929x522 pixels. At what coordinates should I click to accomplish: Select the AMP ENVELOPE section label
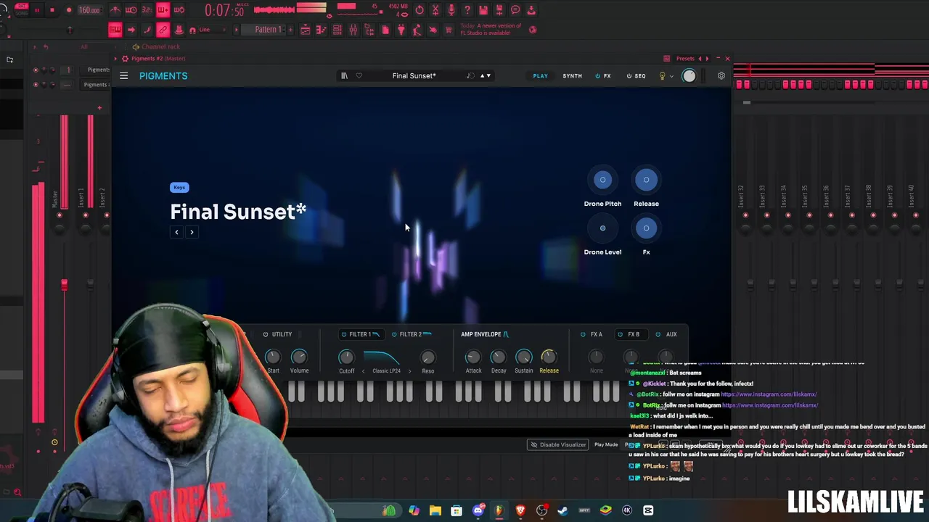pyautogui.click(x=480, y=334)
